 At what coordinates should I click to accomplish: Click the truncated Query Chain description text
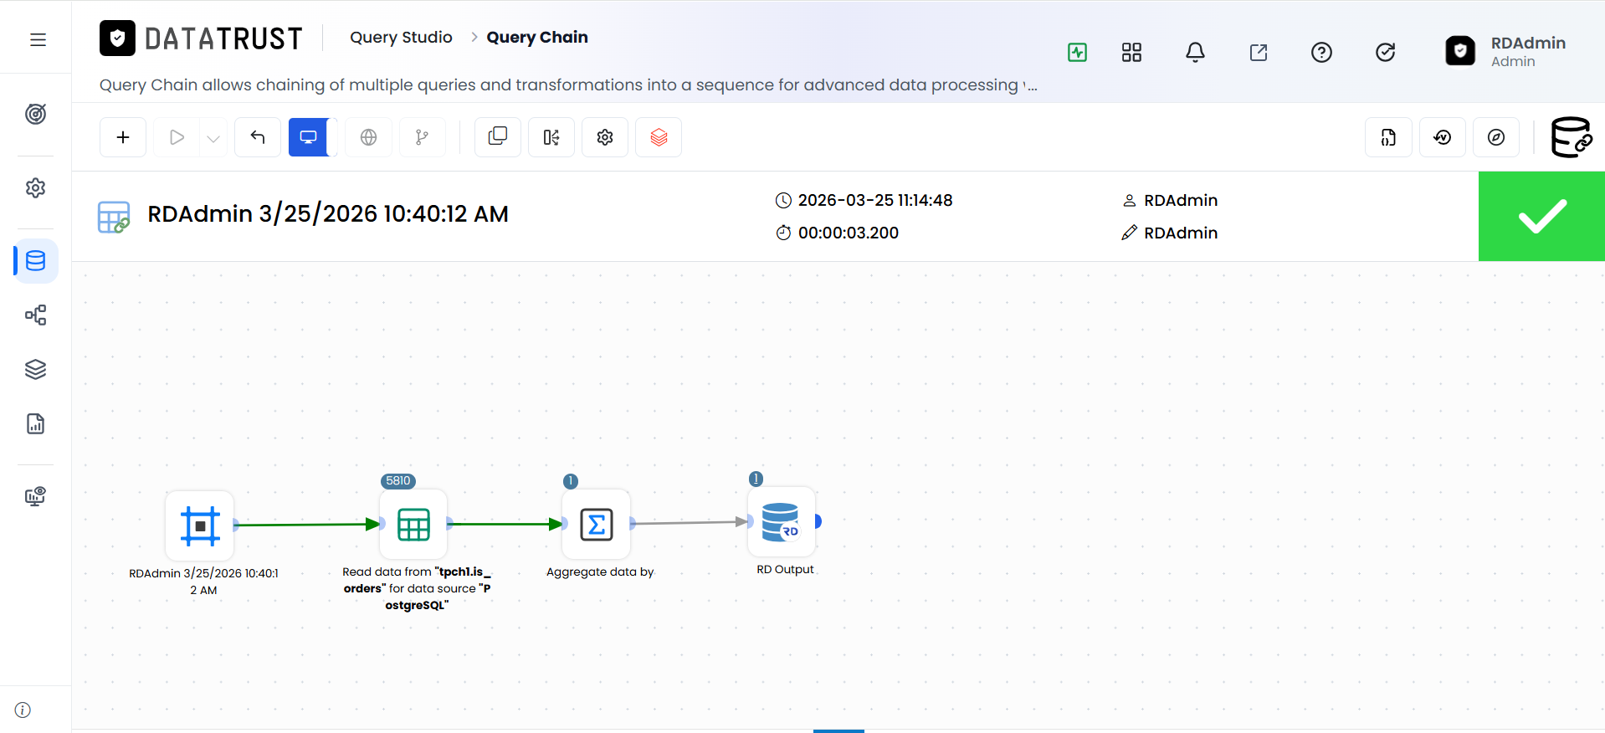(568, 85)
